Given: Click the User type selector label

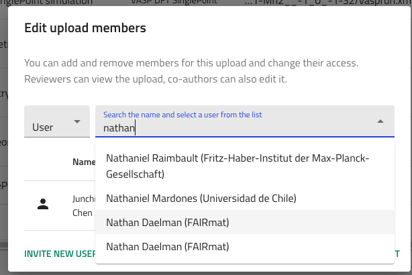Looking at the screenshot, I should click(x=43, y=127).
